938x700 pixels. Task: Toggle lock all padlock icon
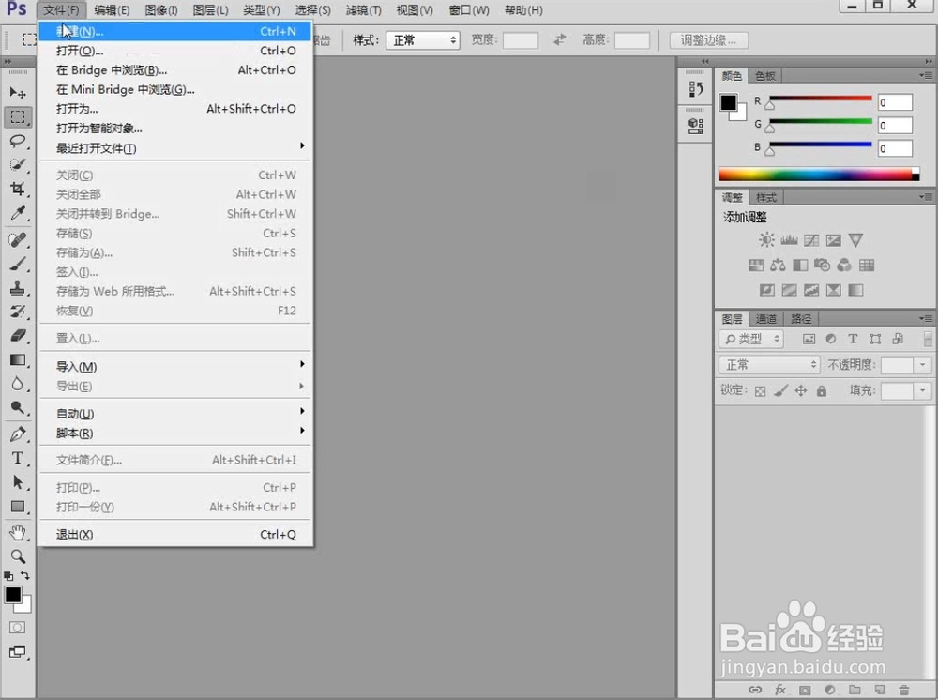point(822,390)
